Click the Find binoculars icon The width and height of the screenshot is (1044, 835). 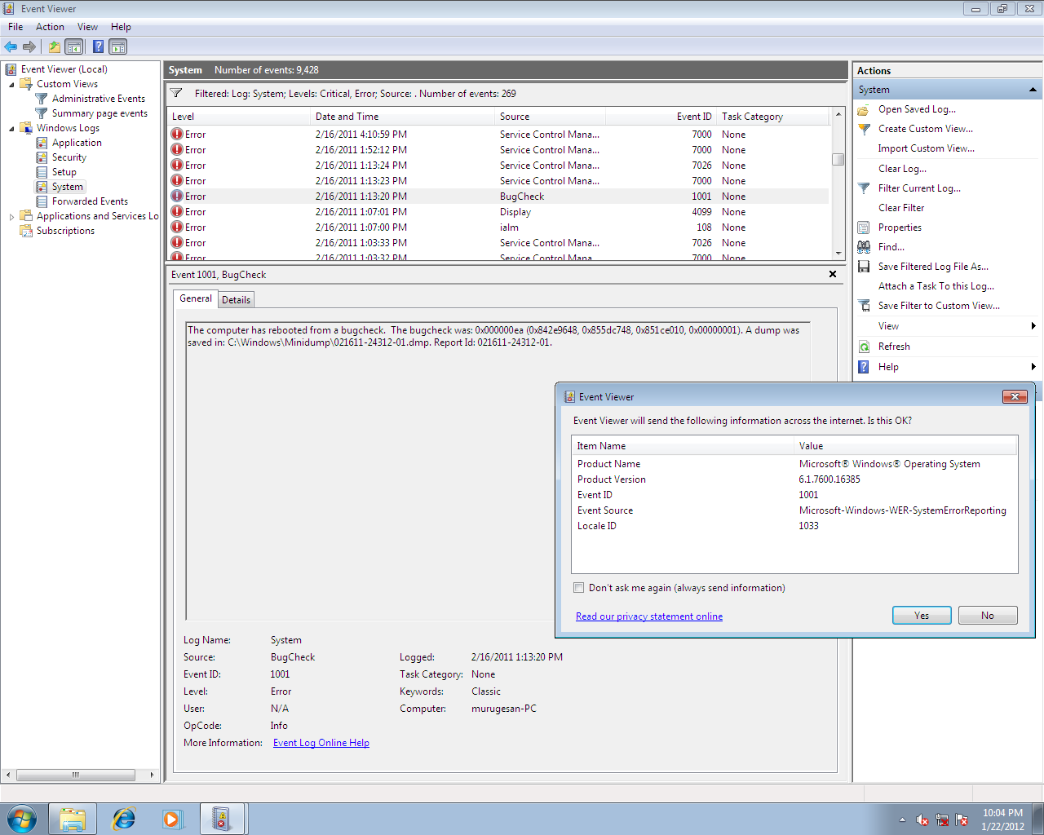tap(864, 247)
